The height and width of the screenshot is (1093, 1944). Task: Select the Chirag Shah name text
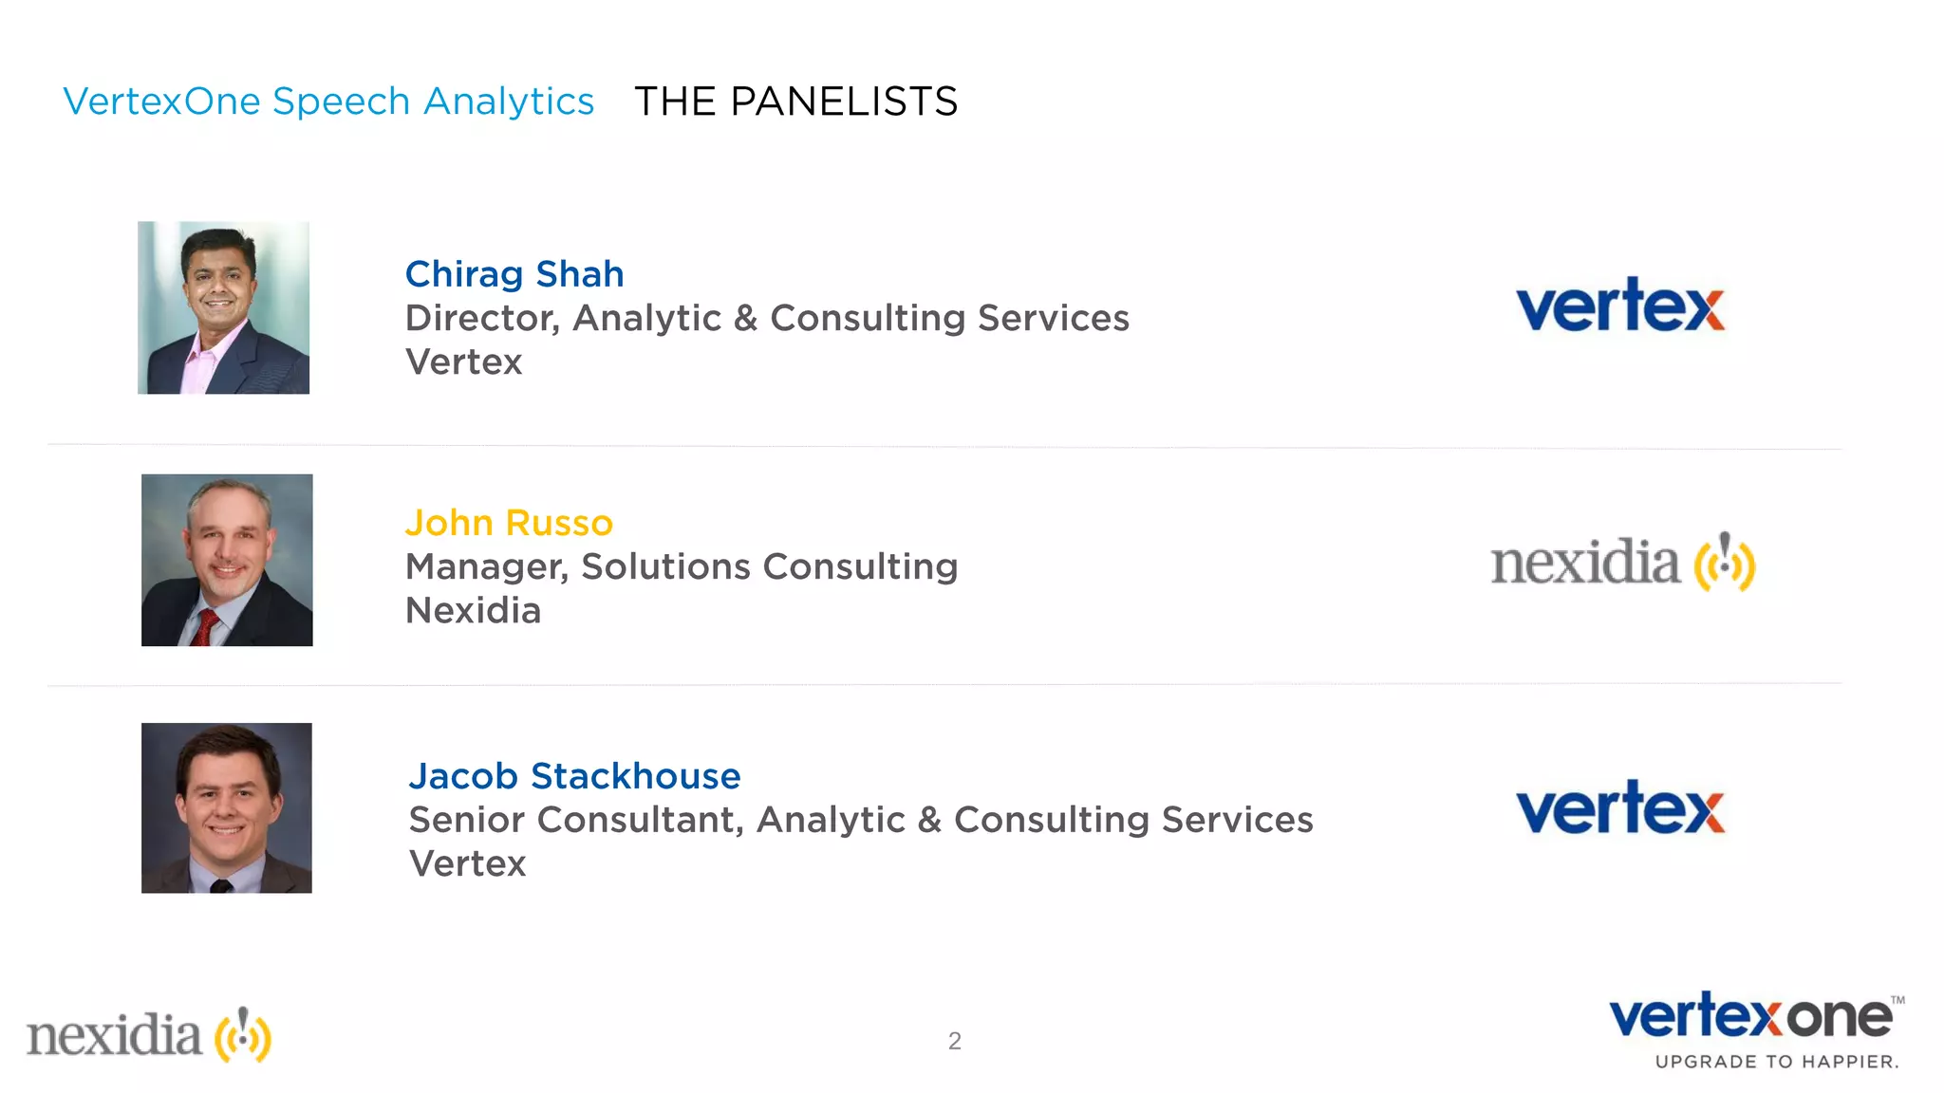click(514, 274)
